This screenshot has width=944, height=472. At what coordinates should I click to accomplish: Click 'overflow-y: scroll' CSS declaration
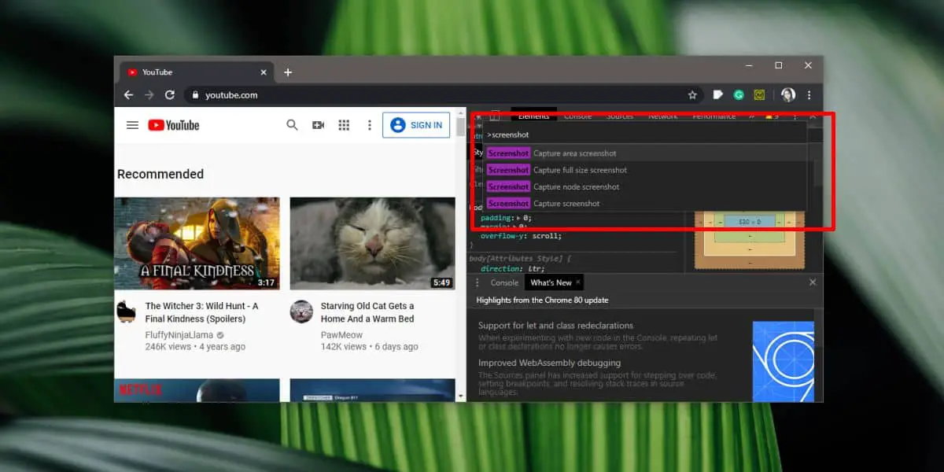[x=521, y=236]
